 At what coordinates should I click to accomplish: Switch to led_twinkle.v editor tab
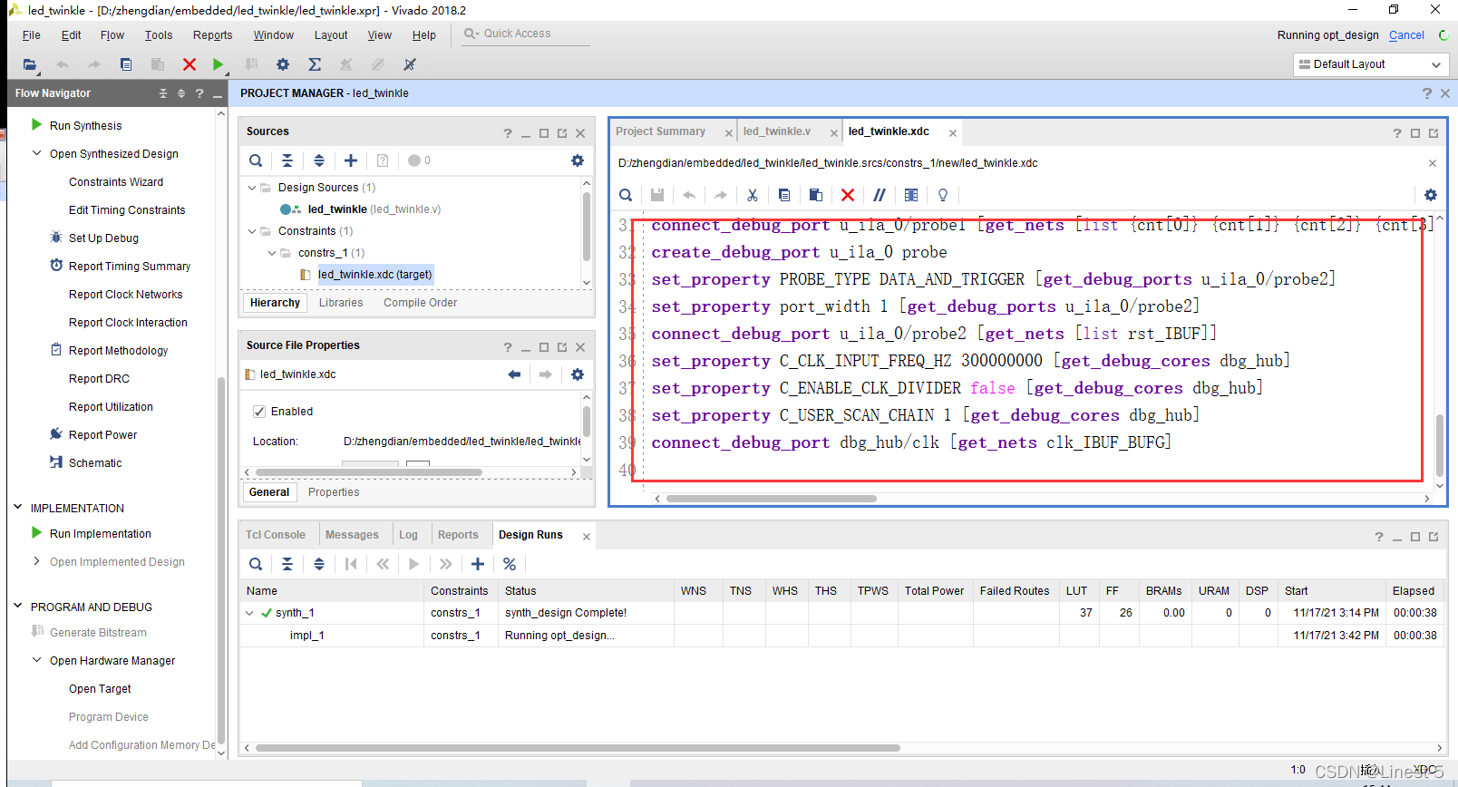(x=777, y=131)
